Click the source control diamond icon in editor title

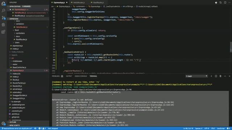coord(216,3)
